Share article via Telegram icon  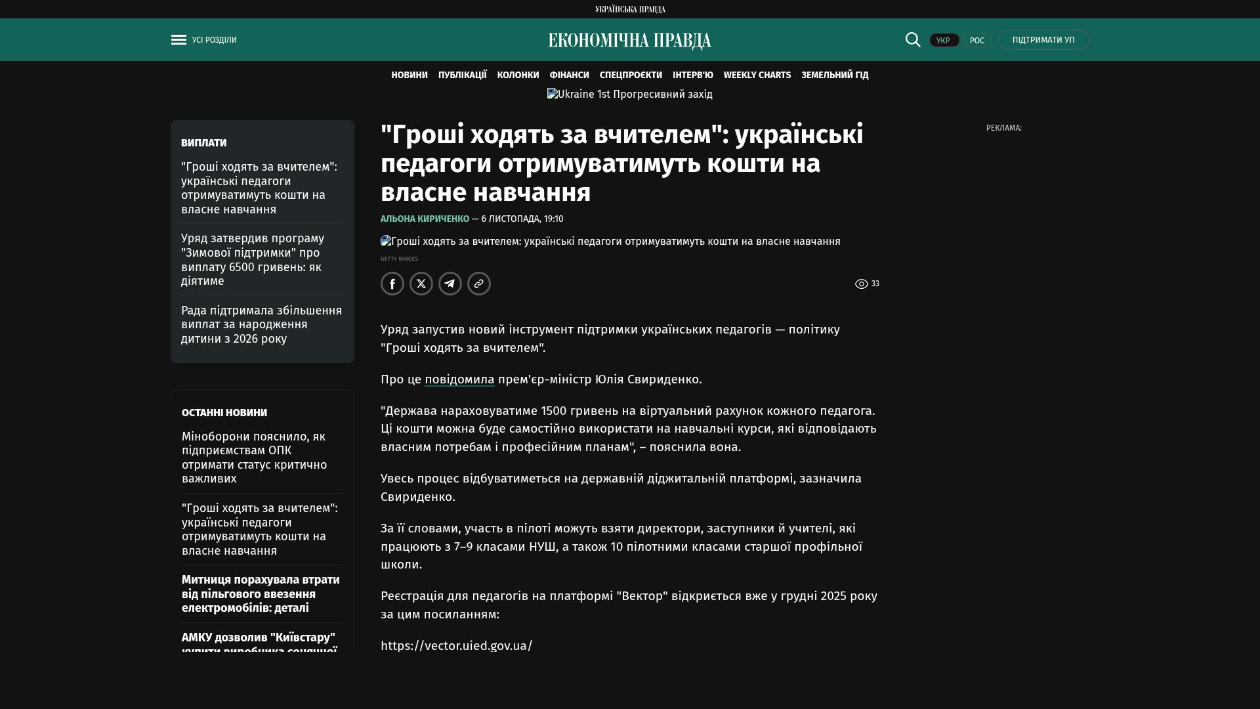450,284
